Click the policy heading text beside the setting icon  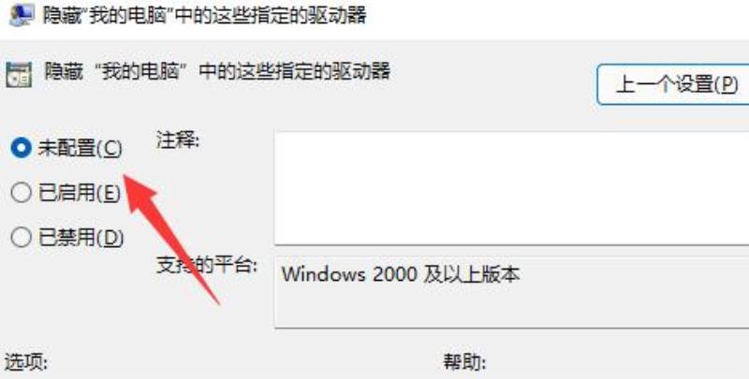pos(217,72)
